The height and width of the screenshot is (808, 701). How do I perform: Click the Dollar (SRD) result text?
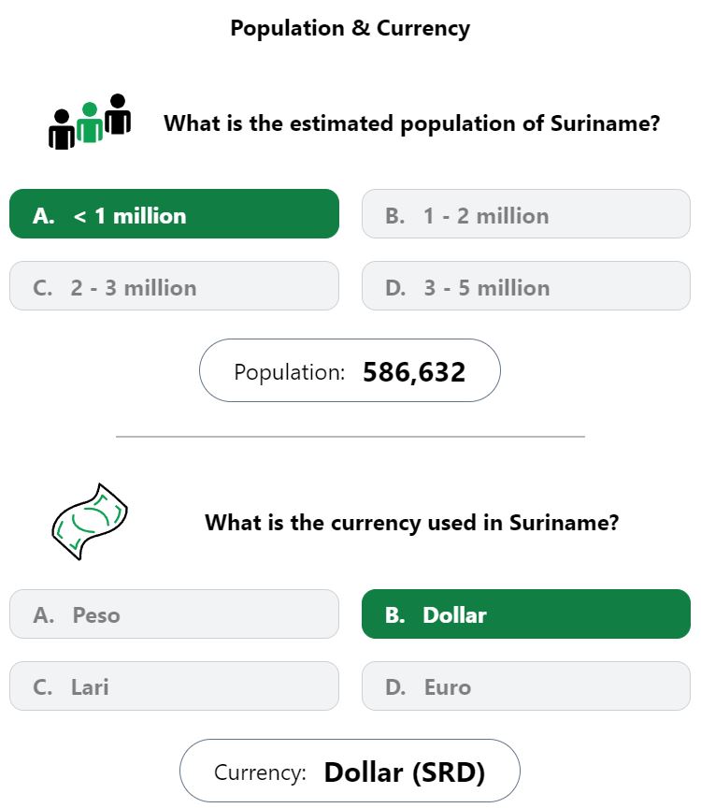pyautogui.click(x=405, y=772)
